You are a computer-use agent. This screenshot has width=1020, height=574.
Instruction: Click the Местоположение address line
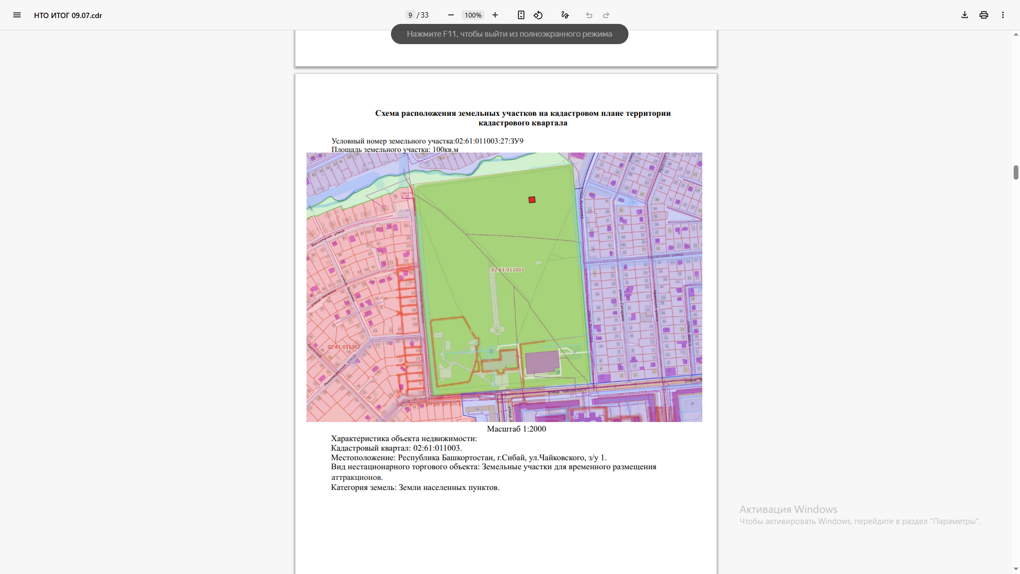pos(469,458)
